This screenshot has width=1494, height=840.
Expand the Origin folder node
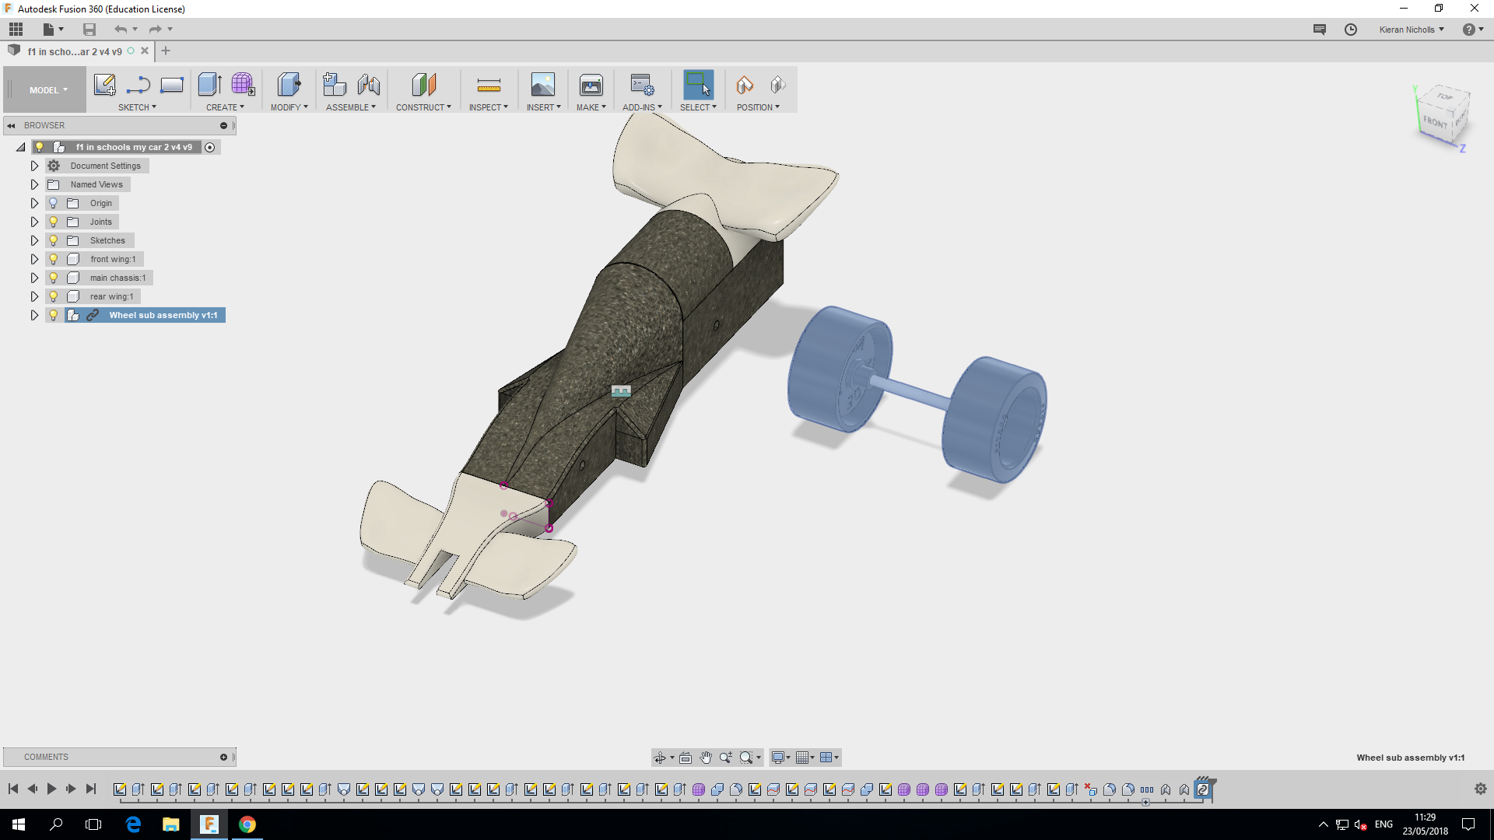(34, 203)
